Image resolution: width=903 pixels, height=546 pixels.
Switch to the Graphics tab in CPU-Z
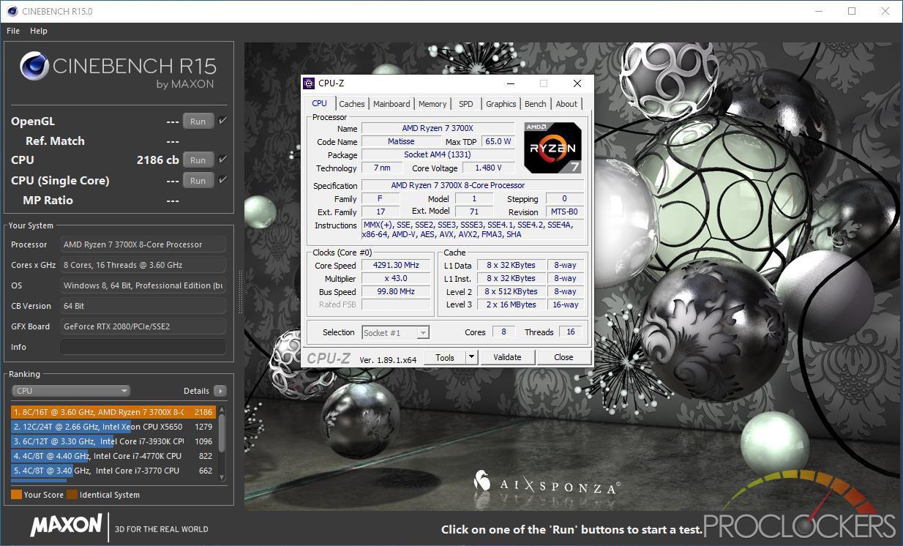[501, 104]
